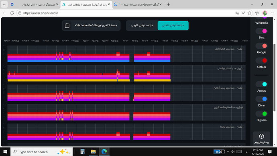Click the input language indicator in tray
This screenshot has height=156, width=277.
point(246,152)
